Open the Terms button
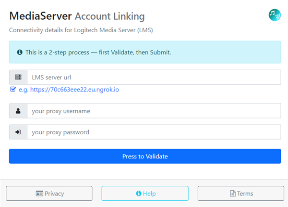The height and width of the screenshot is (207, 288). [x=241, y=194]
